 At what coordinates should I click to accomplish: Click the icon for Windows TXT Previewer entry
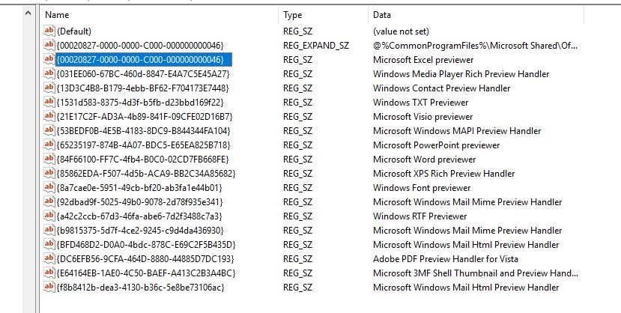coord(50,102)
